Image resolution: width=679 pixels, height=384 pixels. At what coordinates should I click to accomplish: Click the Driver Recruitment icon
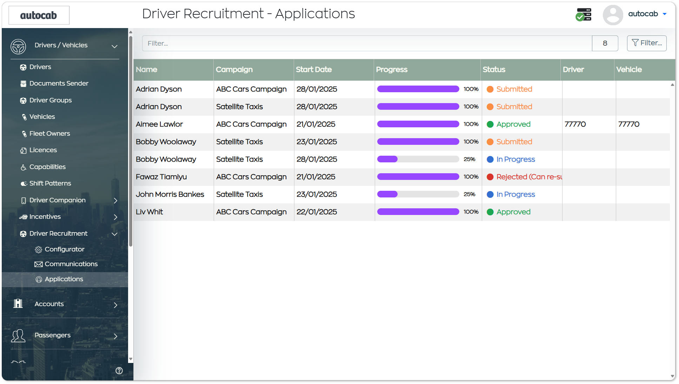23,234
